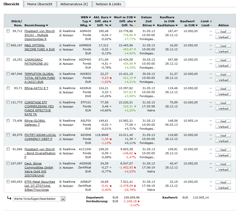Open Notizen arrow icon for Ethna-AKTIV E T
Viewport: 236px width, 211px height.
pos(60,92)
